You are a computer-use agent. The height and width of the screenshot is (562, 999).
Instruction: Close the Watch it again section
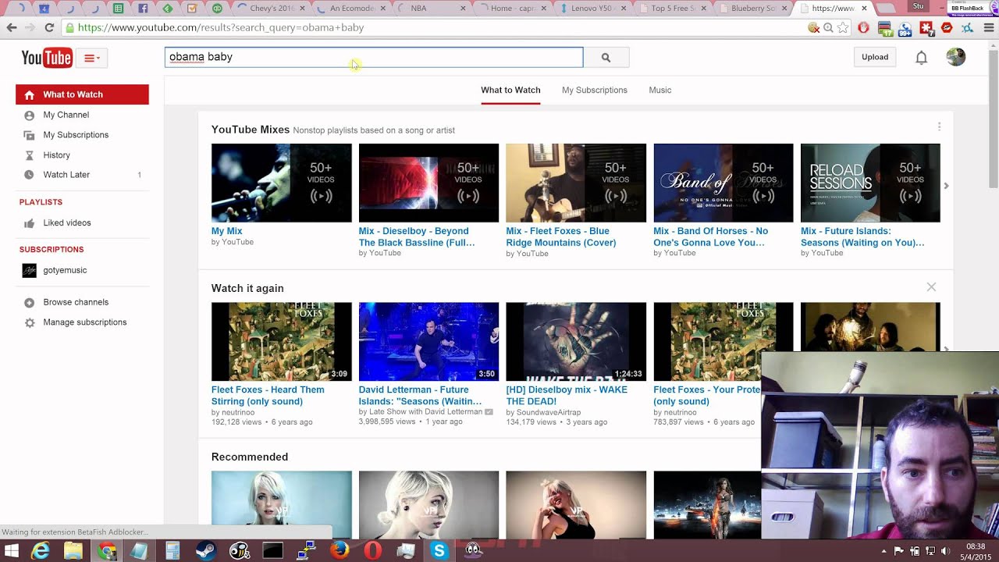(x=931, y=287)
